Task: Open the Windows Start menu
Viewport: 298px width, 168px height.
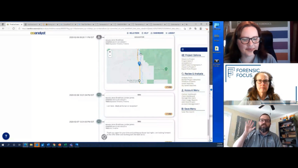Action: pos(3,145)
